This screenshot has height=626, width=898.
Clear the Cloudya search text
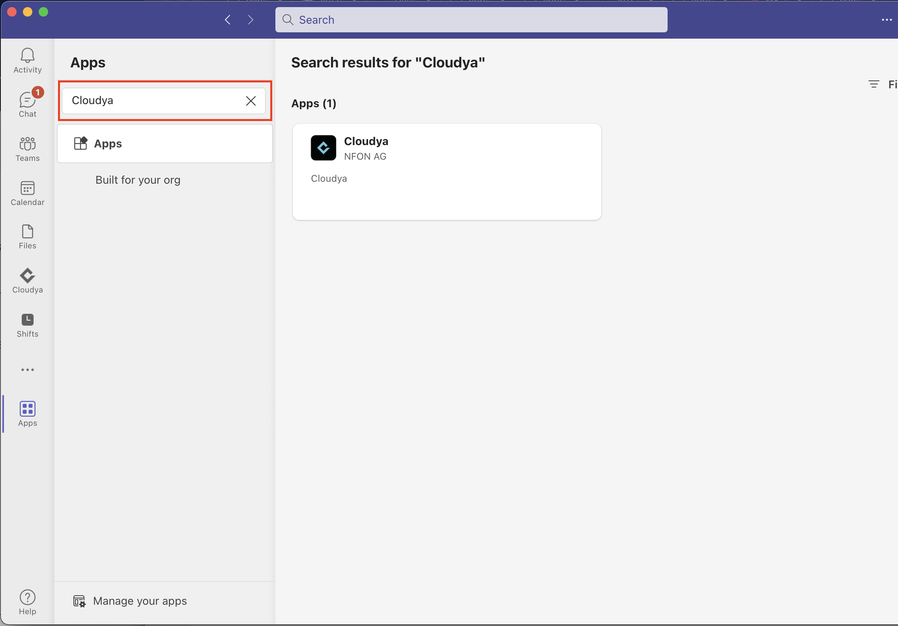(x=251, y=101)
